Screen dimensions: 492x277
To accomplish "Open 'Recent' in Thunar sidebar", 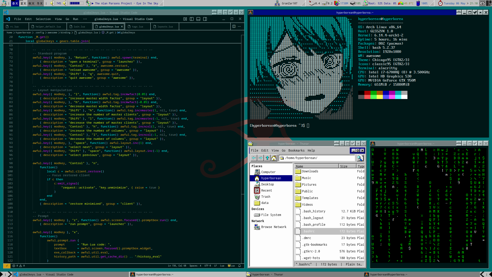I will point(271,191).
